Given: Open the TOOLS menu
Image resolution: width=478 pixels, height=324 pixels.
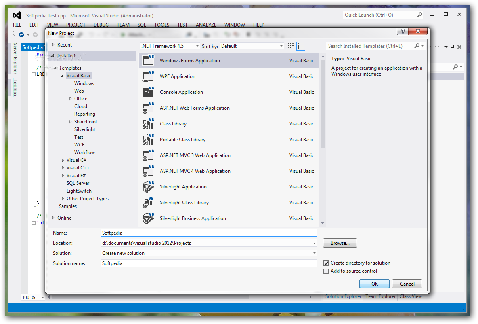Looking at the screenshot, I should 161,25.
